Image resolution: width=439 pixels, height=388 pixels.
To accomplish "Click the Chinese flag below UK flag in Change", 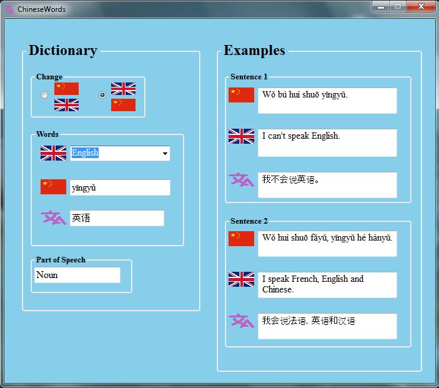I will 123,105.
